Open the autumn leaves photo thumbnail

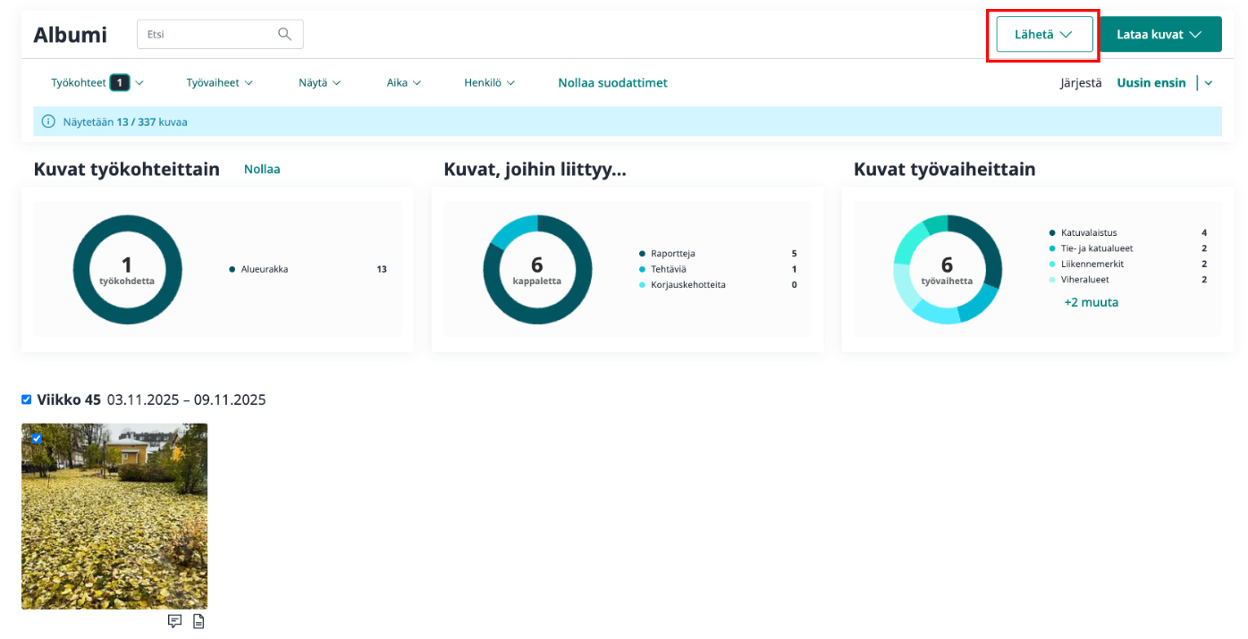point(114,527)
